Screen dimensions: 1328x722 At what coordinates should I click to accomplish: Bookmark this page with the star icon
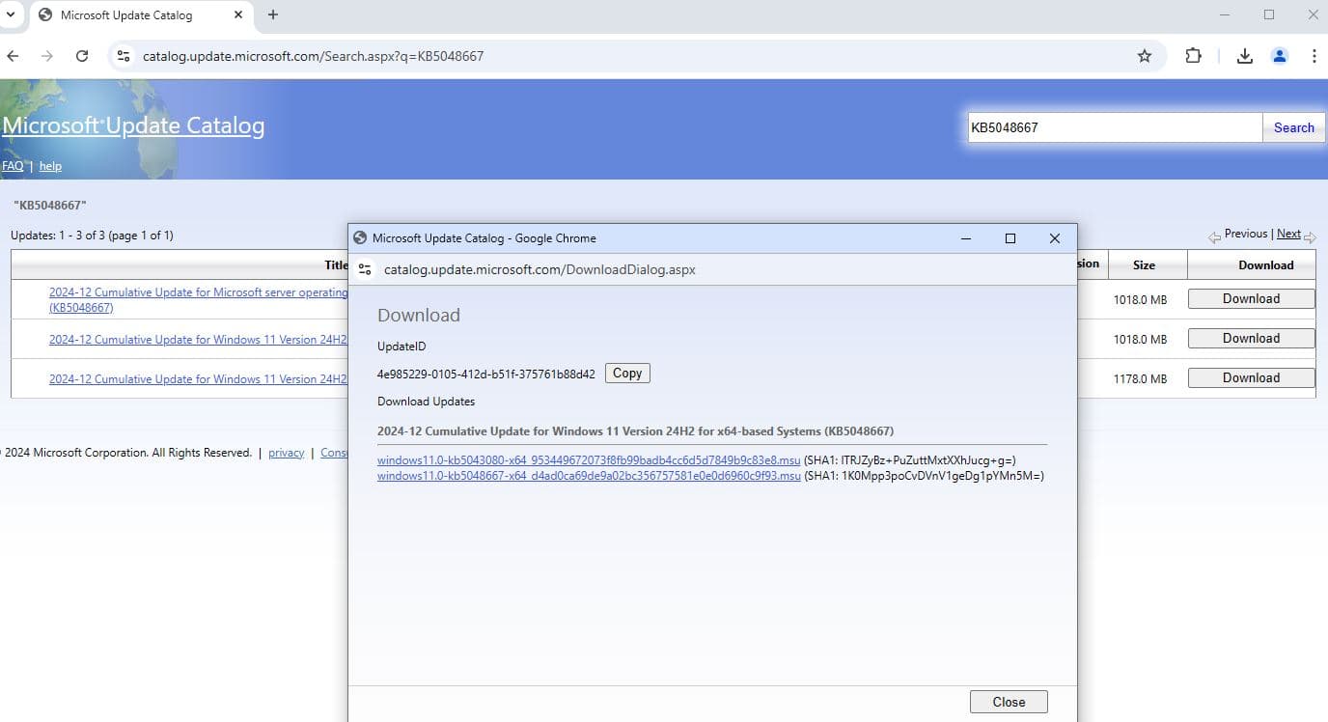pyautogui.click(x=1145, y=56)
